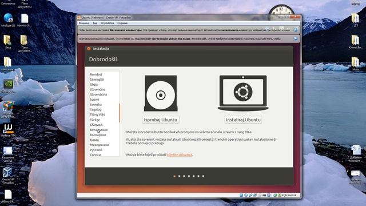Open the Справка menu in VirtualBox
The height and width of the screenshot is (206, 366).
click(122, 23)
